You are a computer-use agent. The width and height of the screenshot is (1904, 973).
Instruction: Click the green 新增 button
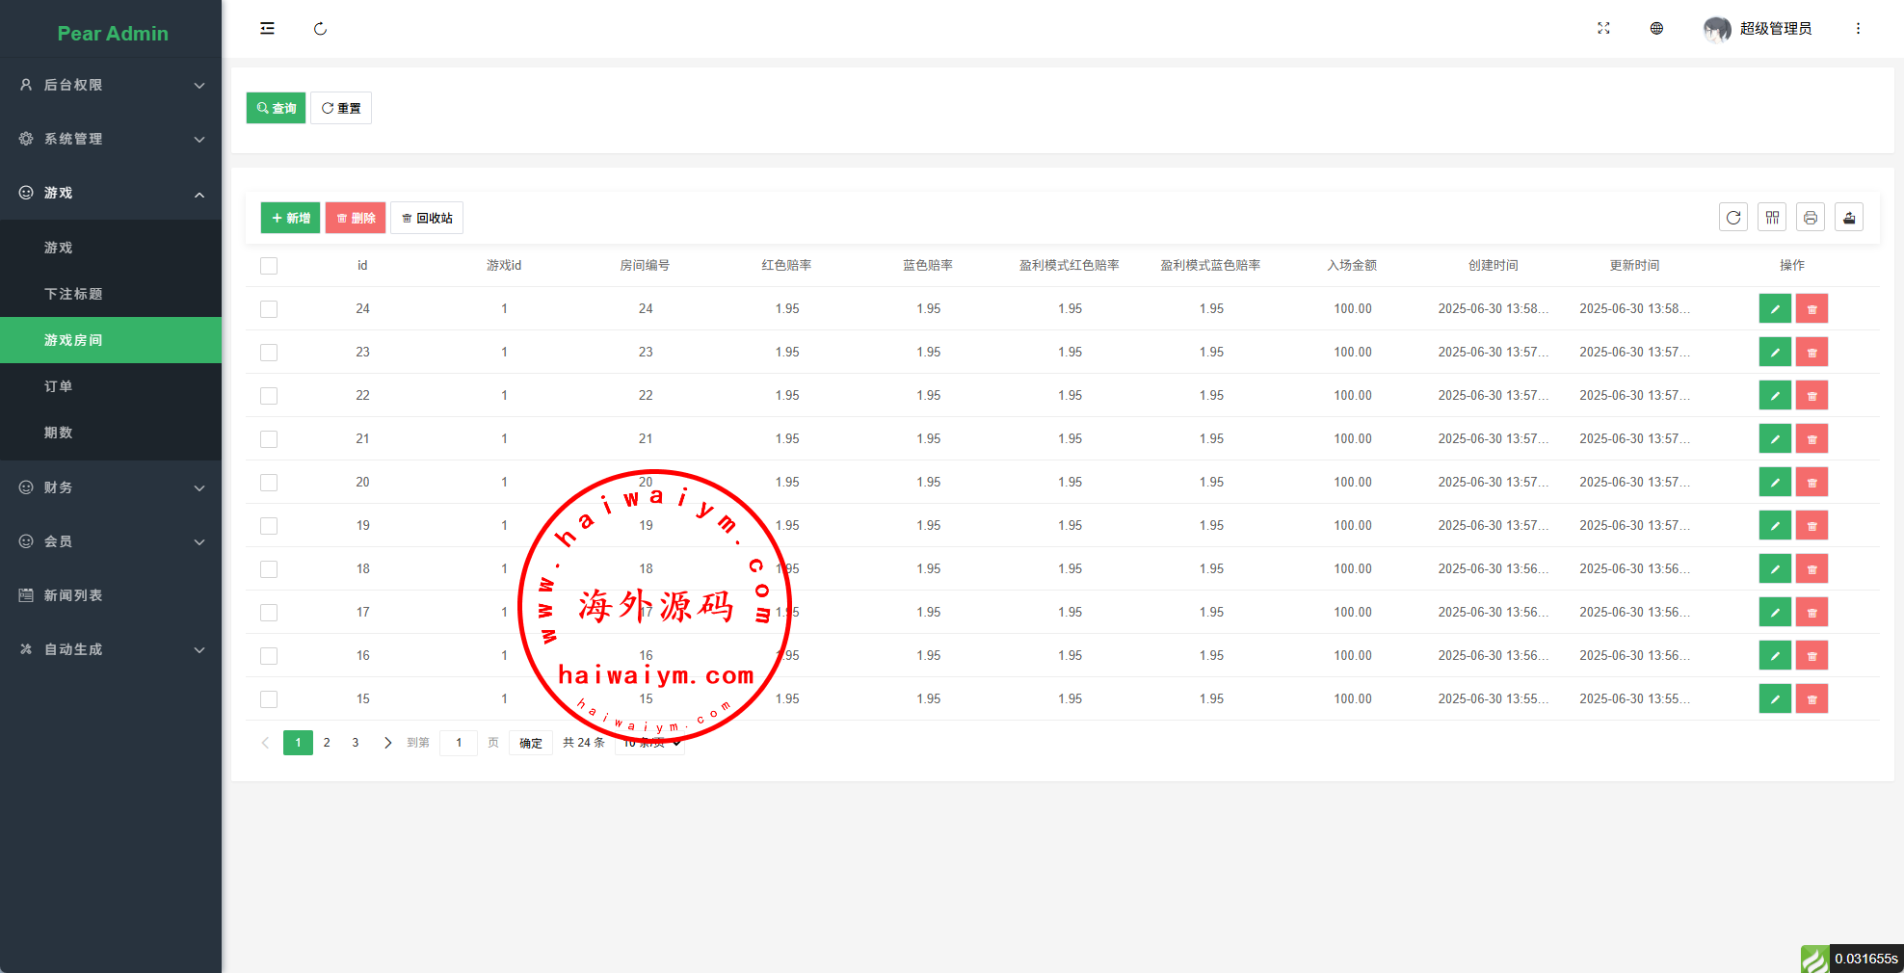(290, 218)
